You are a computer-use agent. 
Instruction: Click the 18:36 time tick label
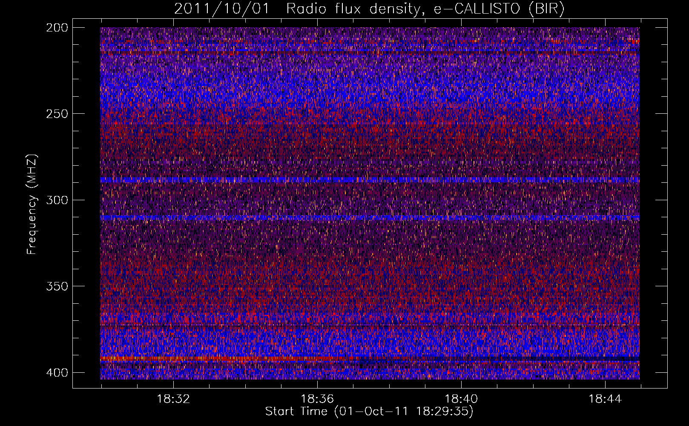317,399
